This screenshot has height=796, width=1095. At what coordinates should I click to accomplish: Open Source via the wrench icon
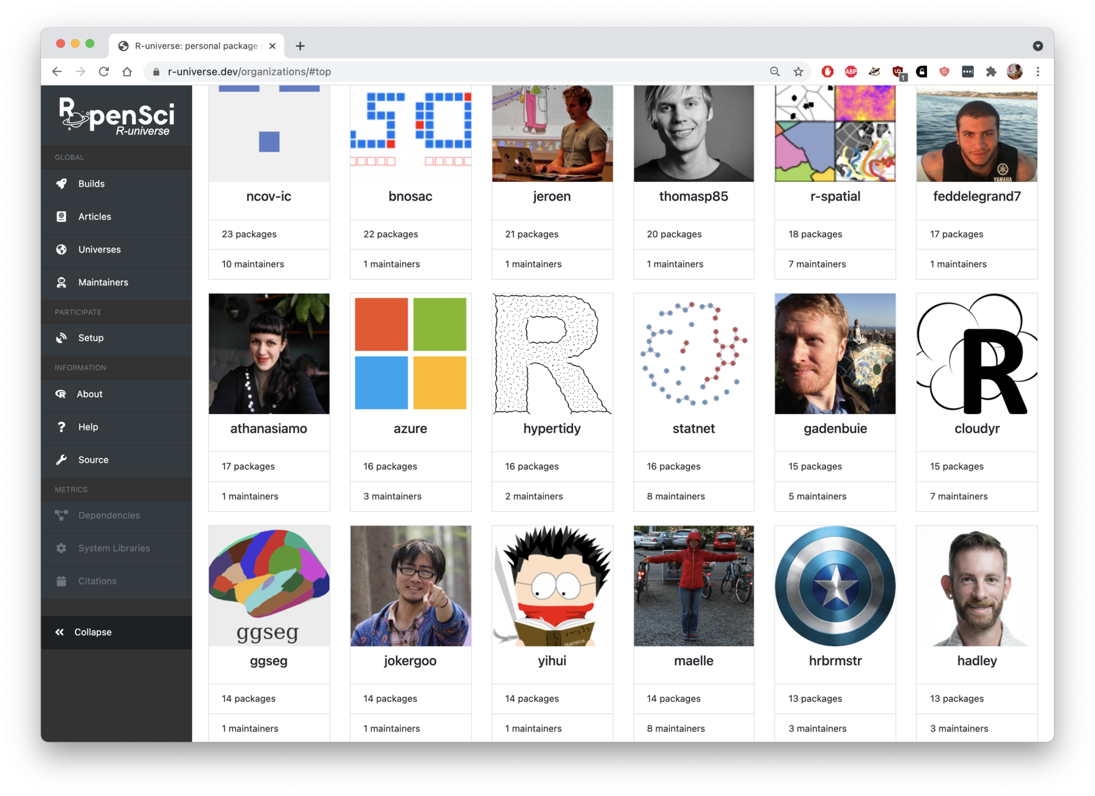coord(61,460)
